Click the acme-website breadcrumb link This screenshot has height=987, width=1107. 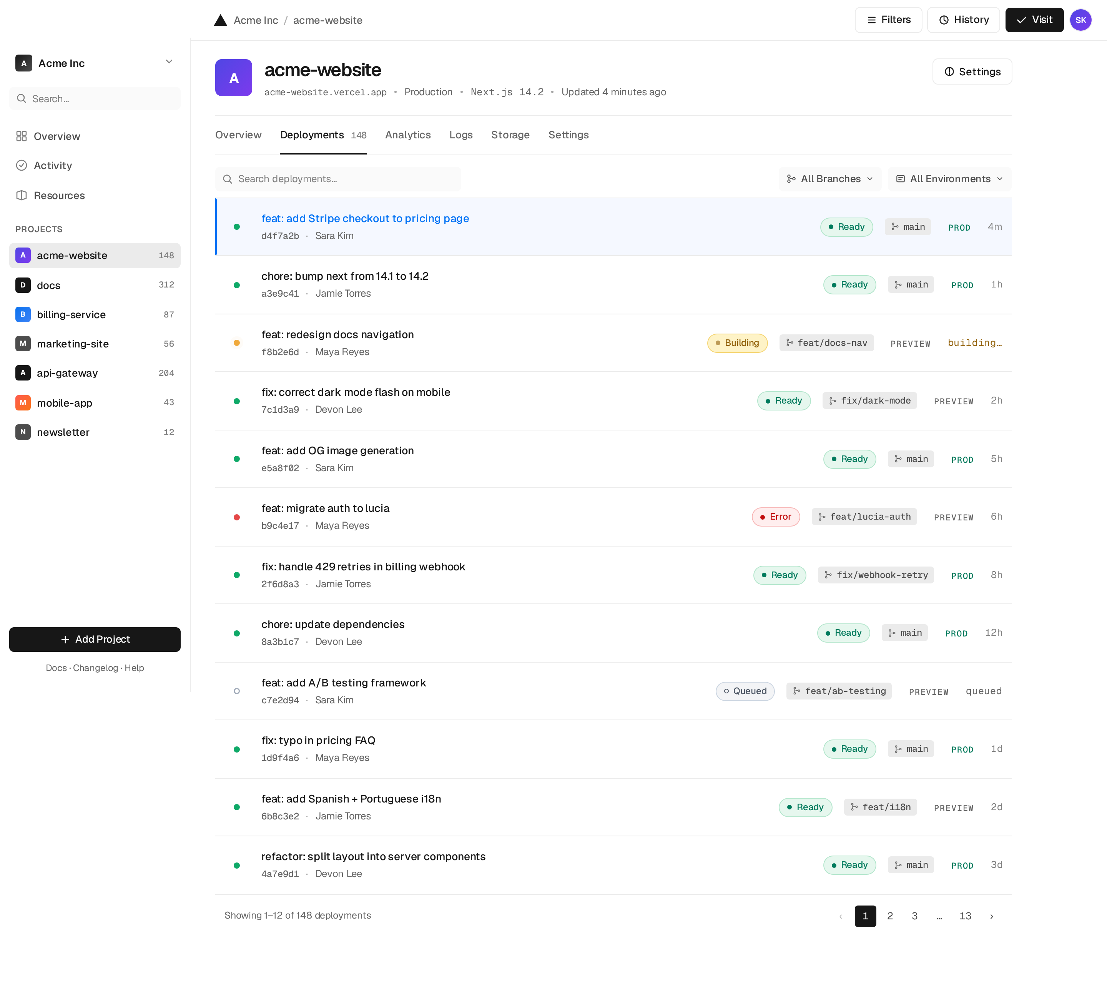327,20
